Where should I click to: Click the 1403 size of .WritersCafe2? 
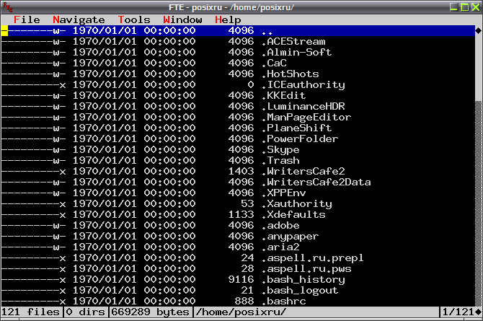pos(241,171)
